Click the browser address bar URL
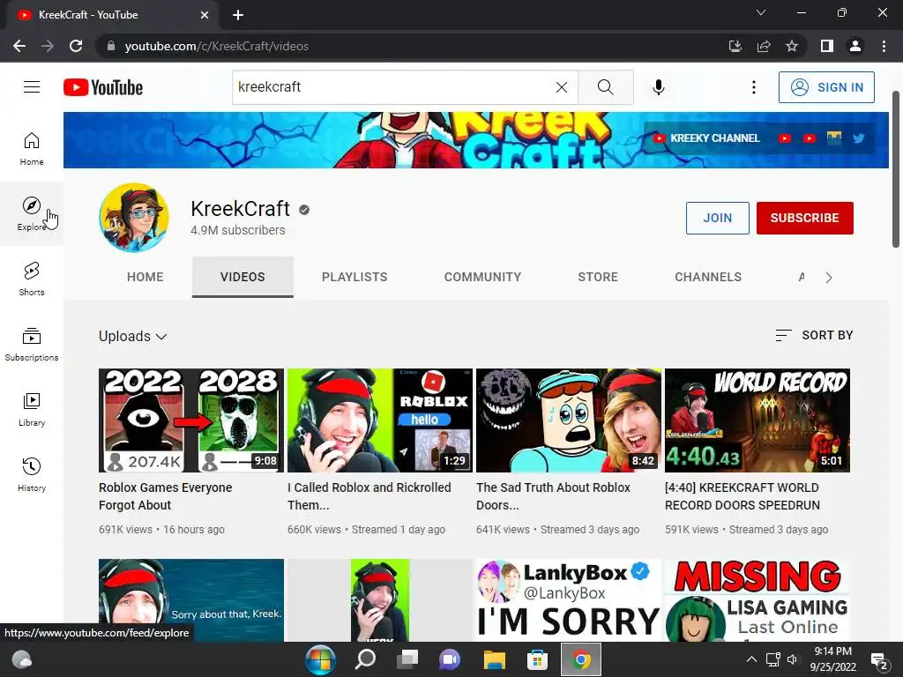The image size is (903, 677). click(217, 46)
